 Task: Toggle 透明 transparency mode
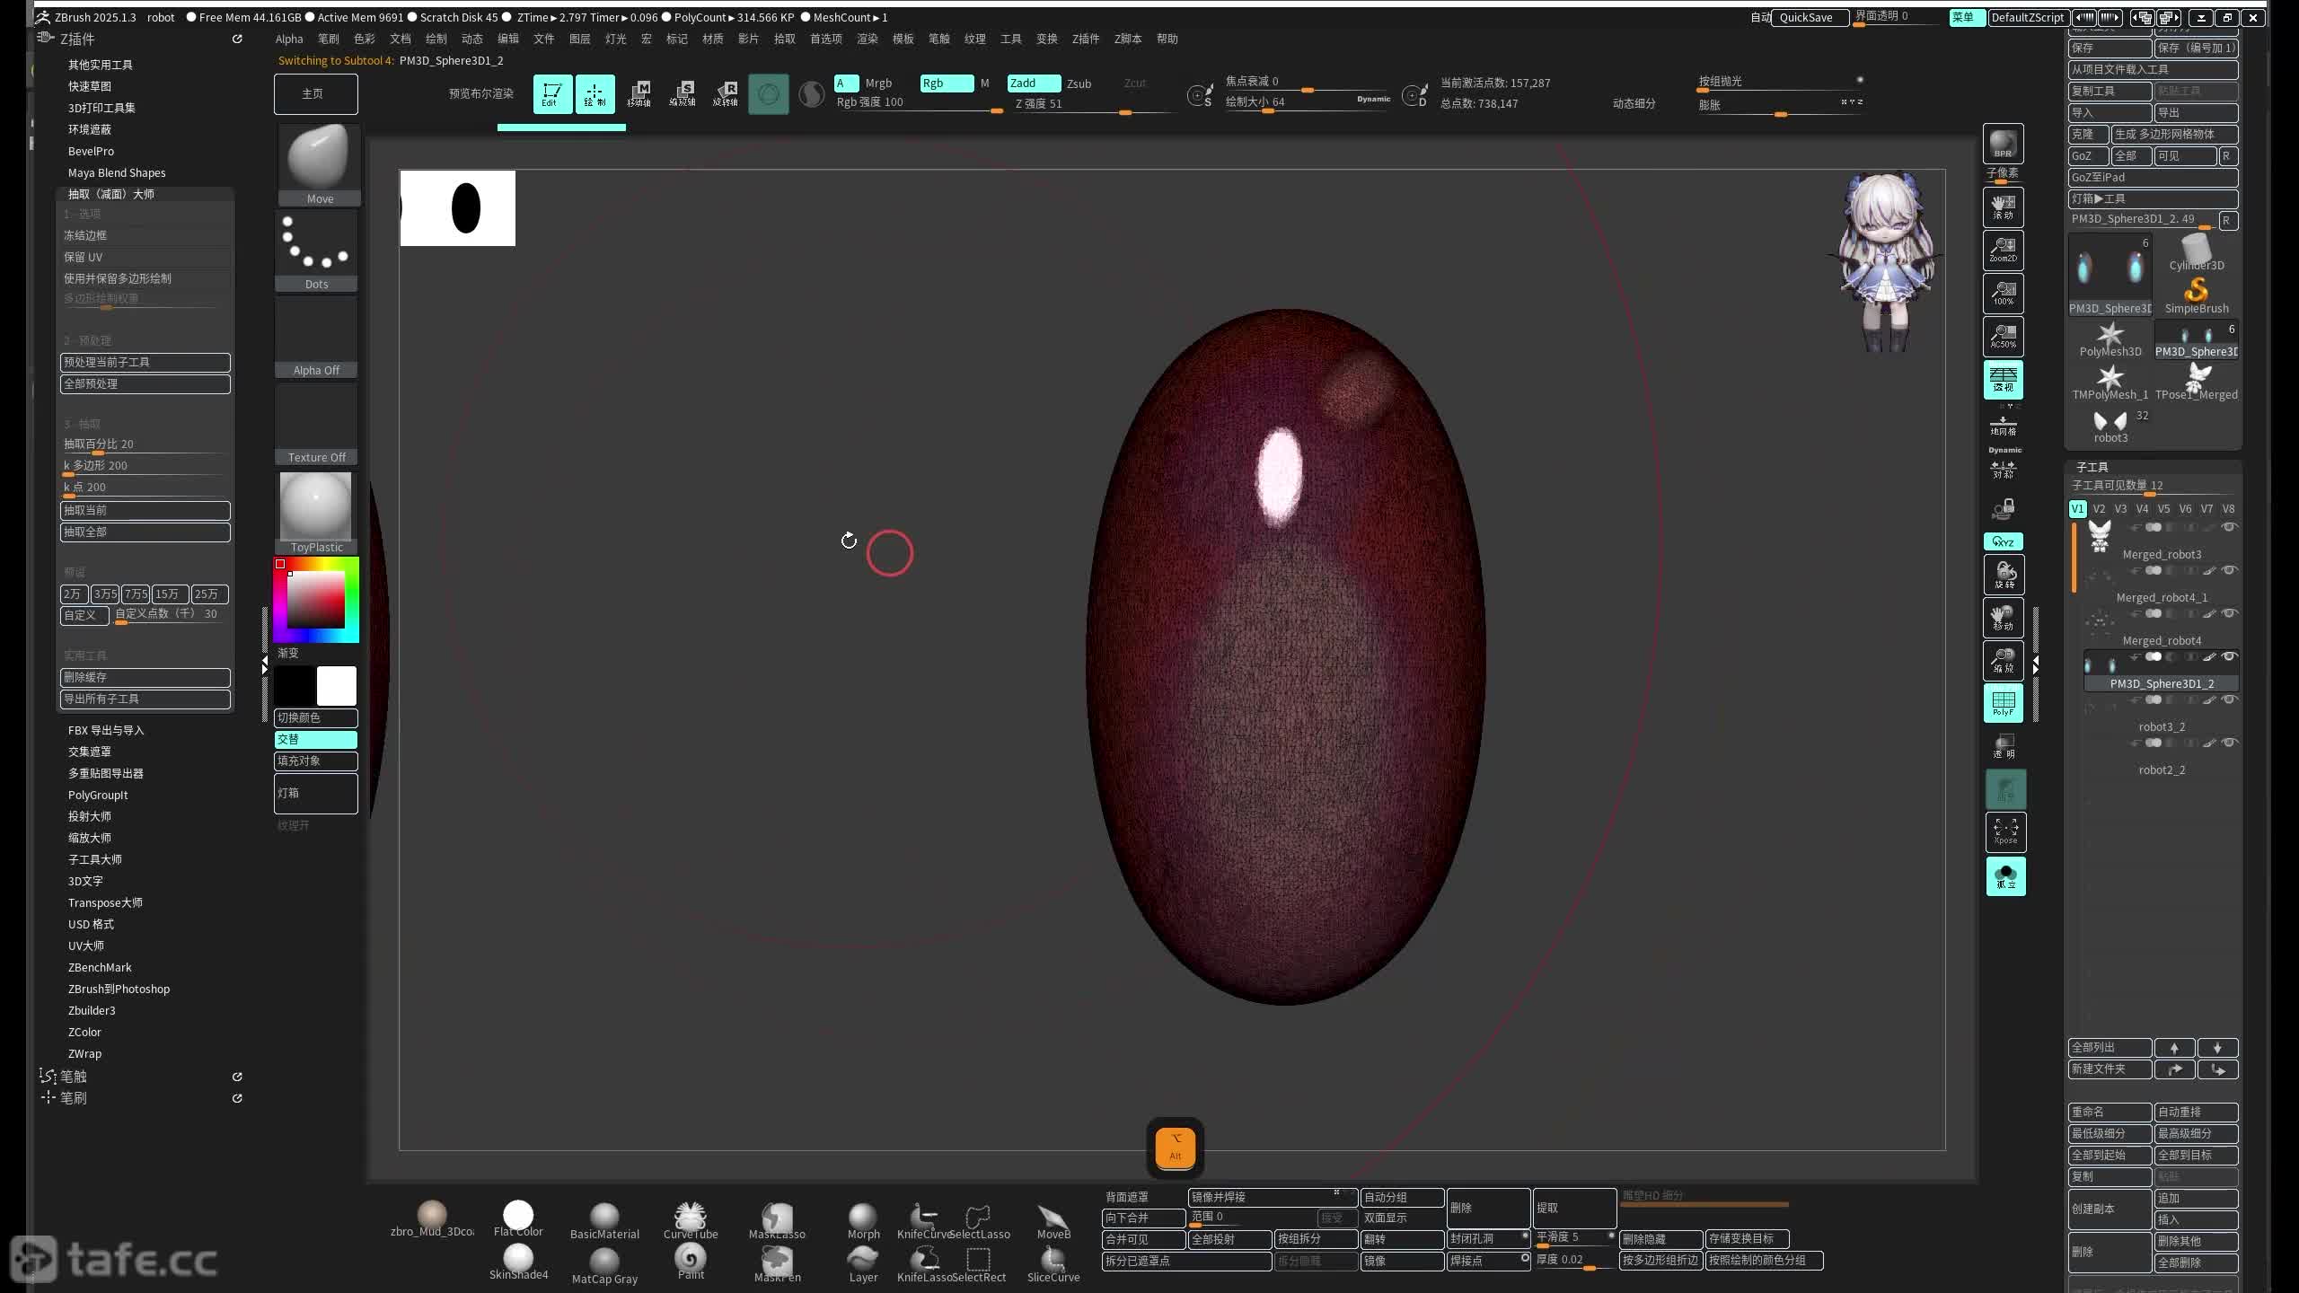pyautogui.click(x=2004, y=746)
